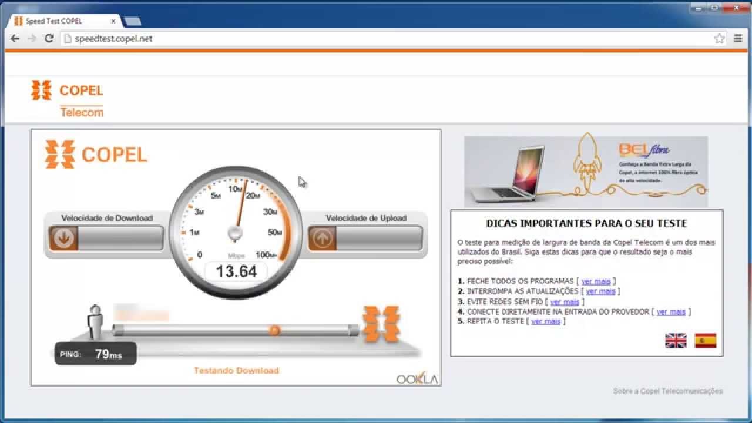The width and height of the screenshot is (752, 423).
Task: Click the 13.64 Mbps speed readout
Action: [x=237, y=271]
